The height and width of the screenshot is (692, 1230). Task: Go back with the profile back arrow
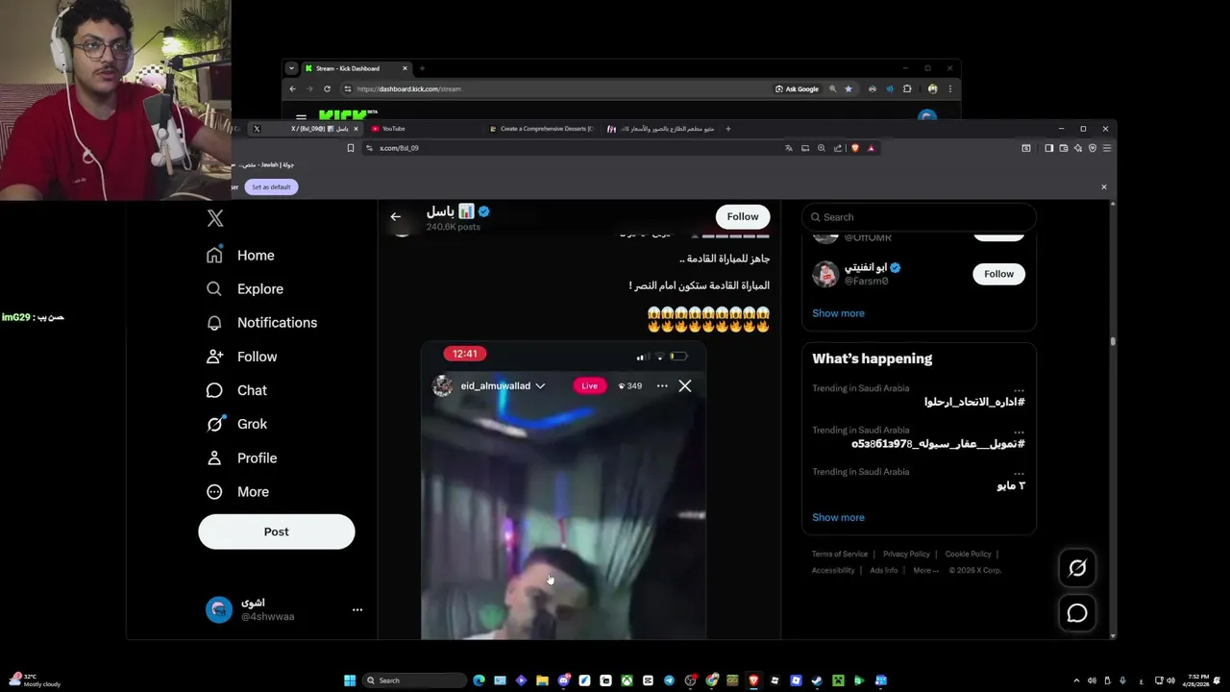tap(396, 217)
